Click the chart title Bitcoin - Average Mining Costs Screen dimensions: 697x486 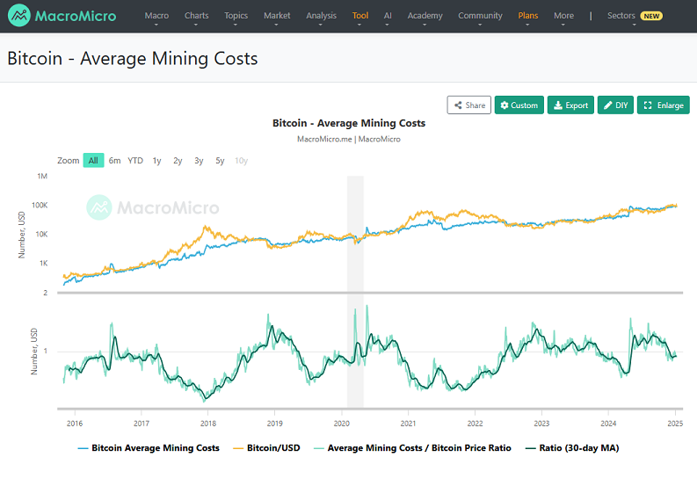point(349,123)
